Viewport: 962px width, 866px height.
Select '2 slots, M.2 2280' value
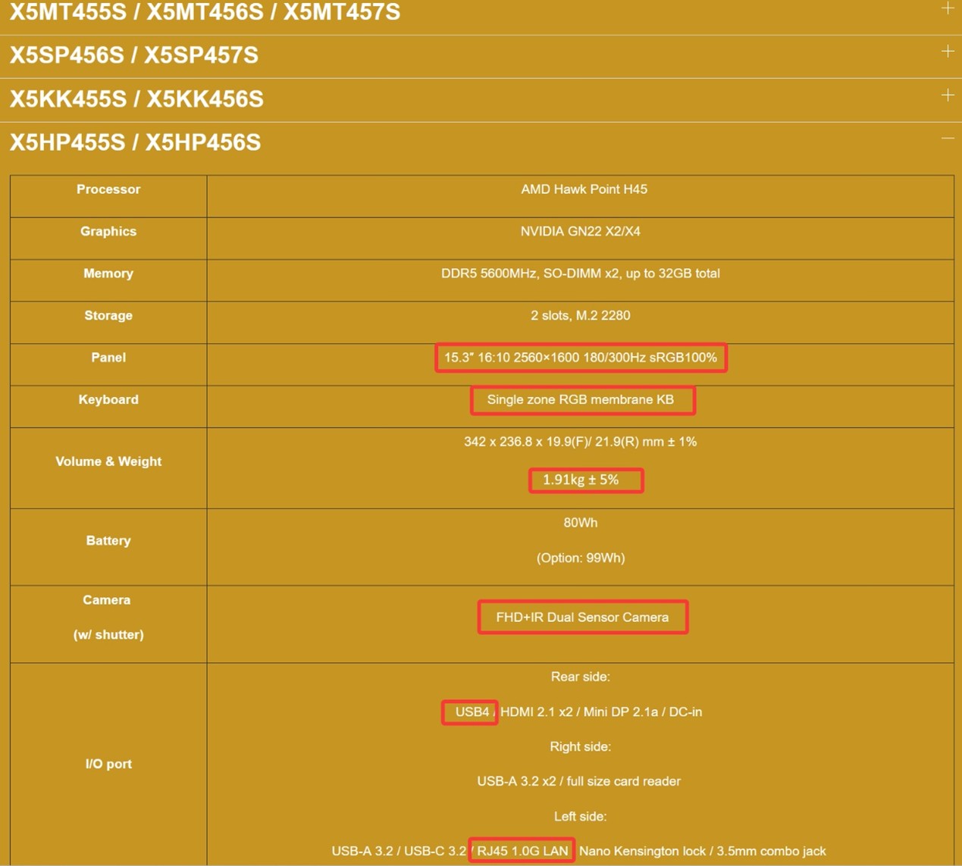[581, 315]
